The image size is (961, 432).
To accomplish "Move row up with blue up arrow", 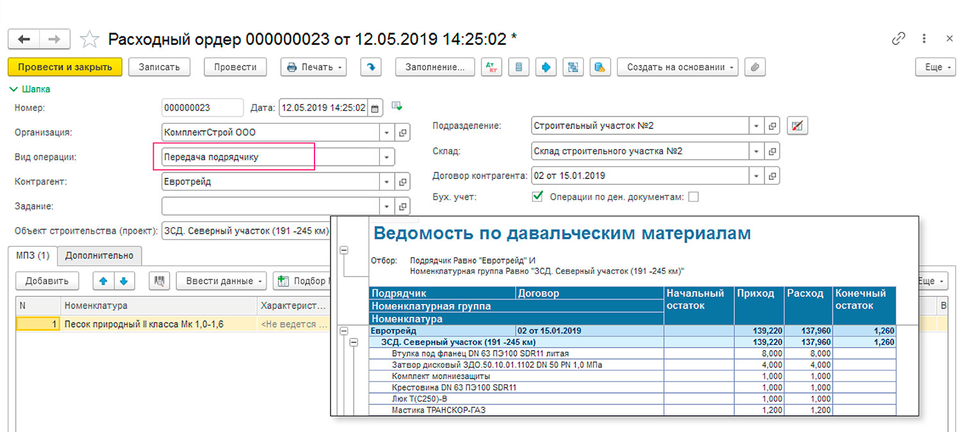I will click(102, 281).
